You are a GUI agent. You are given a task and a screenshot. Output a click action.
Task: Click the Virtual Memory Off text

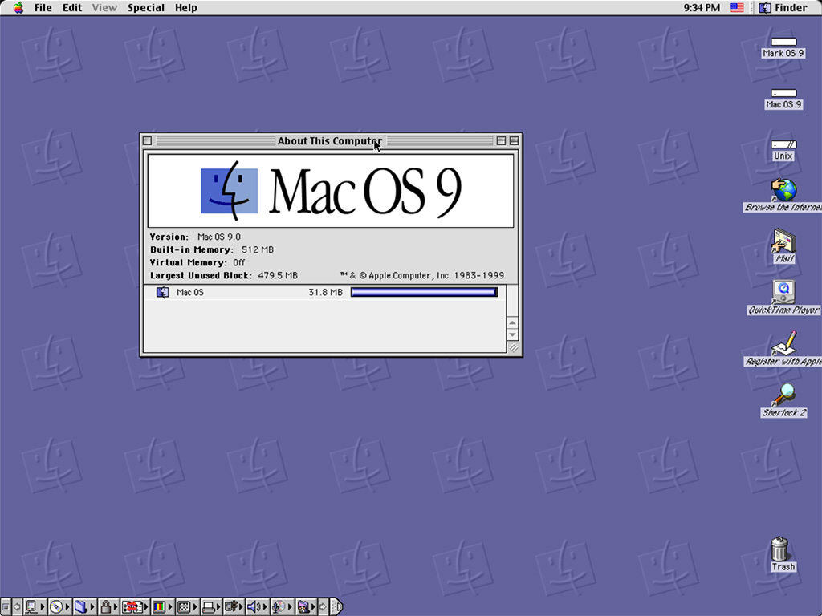(x=197, y=262)
